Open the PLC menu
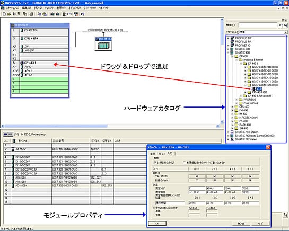The image size is (289, 231). coord(49,8)
